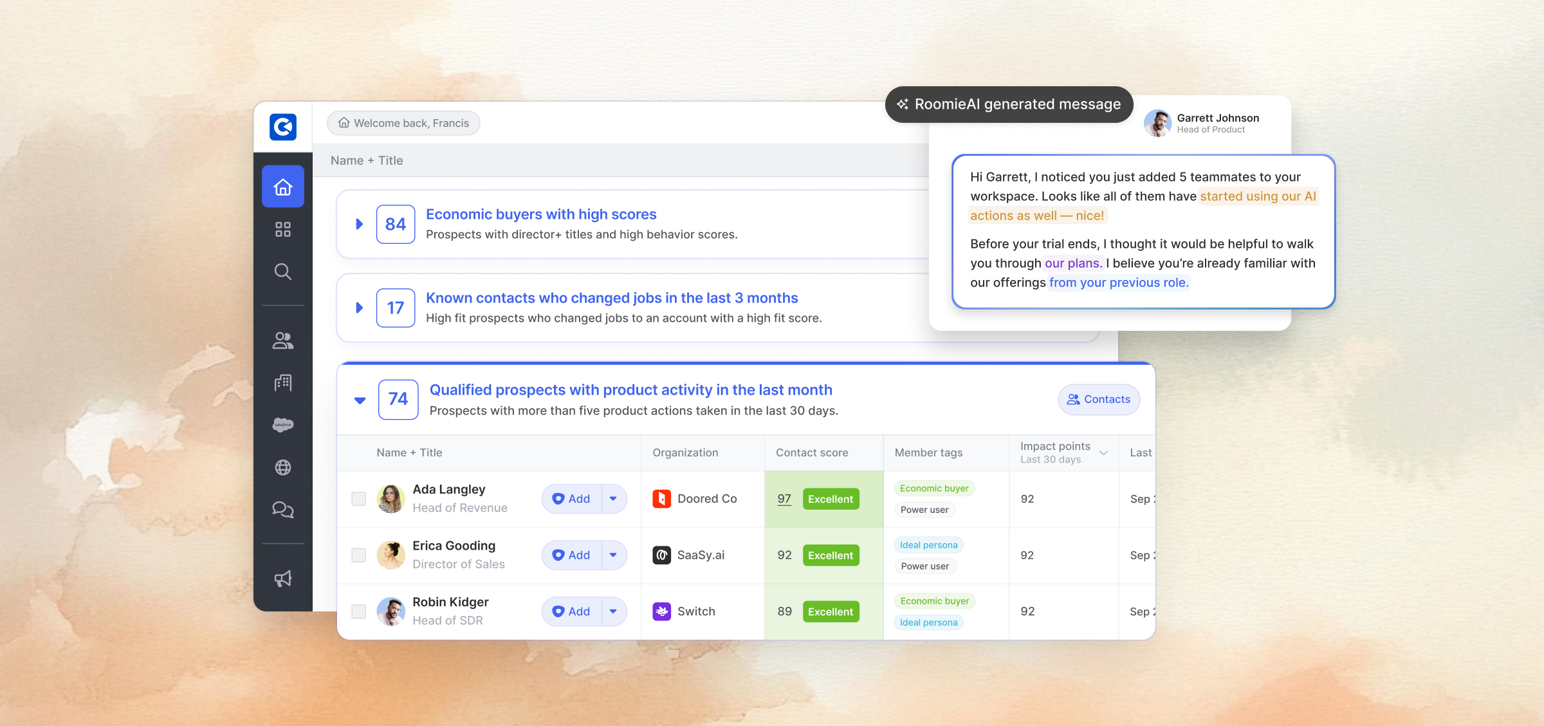1544x726 pixels.
Task: Select Erica Gooding's row checkbox
Action: point(359,555)
